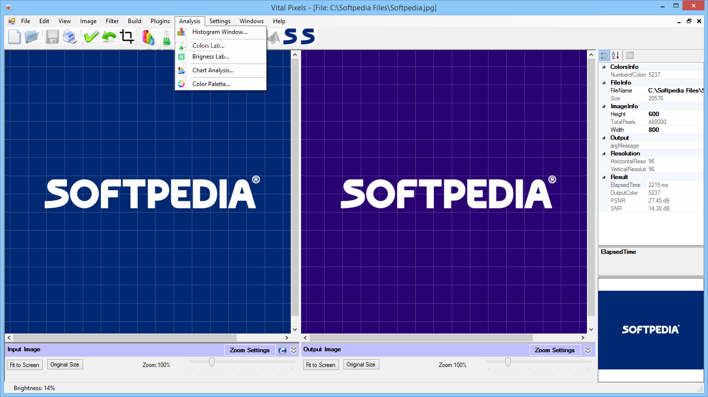Viewport: 708px width, 397px height.
Task: Open Zoom Settings for Input Image
Action: (x=250, y=350)
